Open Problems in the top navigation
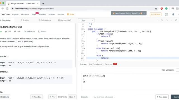Screen dimensions: 179x100 point(25,14)
